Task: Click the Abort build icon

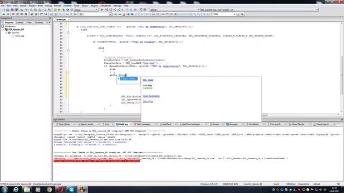Action: [x=71, y=10]
